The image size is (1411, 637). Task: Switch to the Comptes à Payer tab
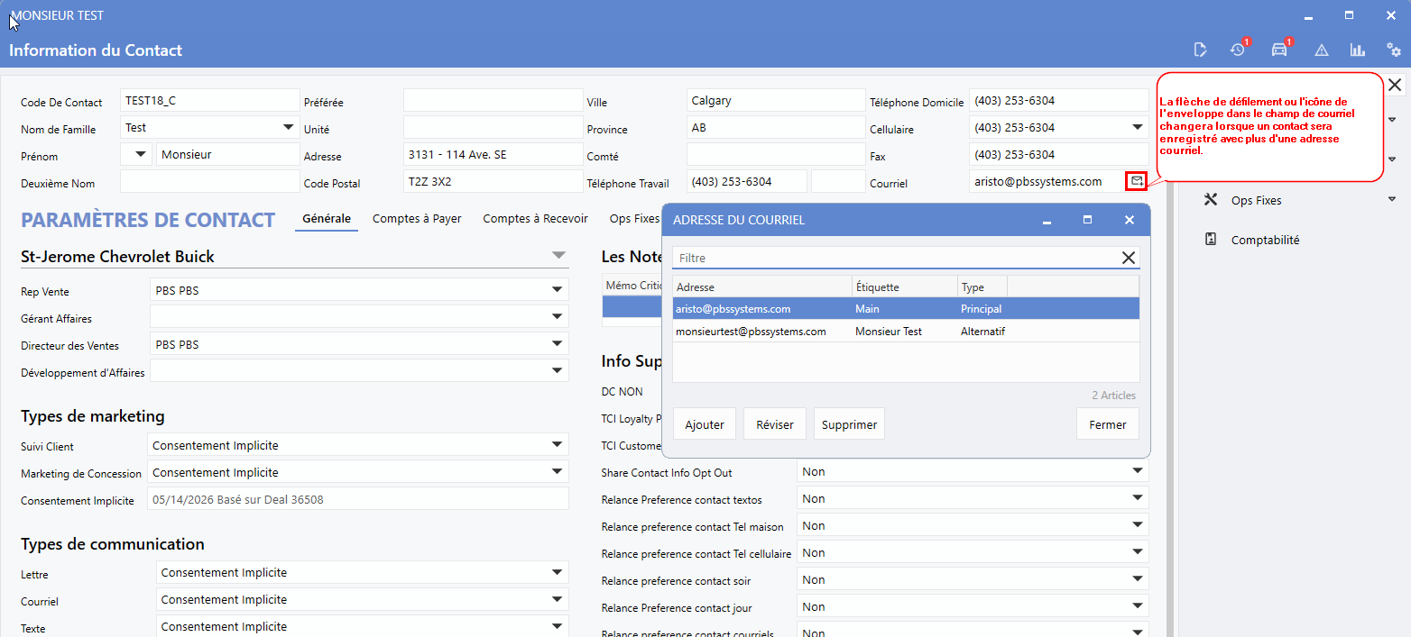(x=417, y=218)
